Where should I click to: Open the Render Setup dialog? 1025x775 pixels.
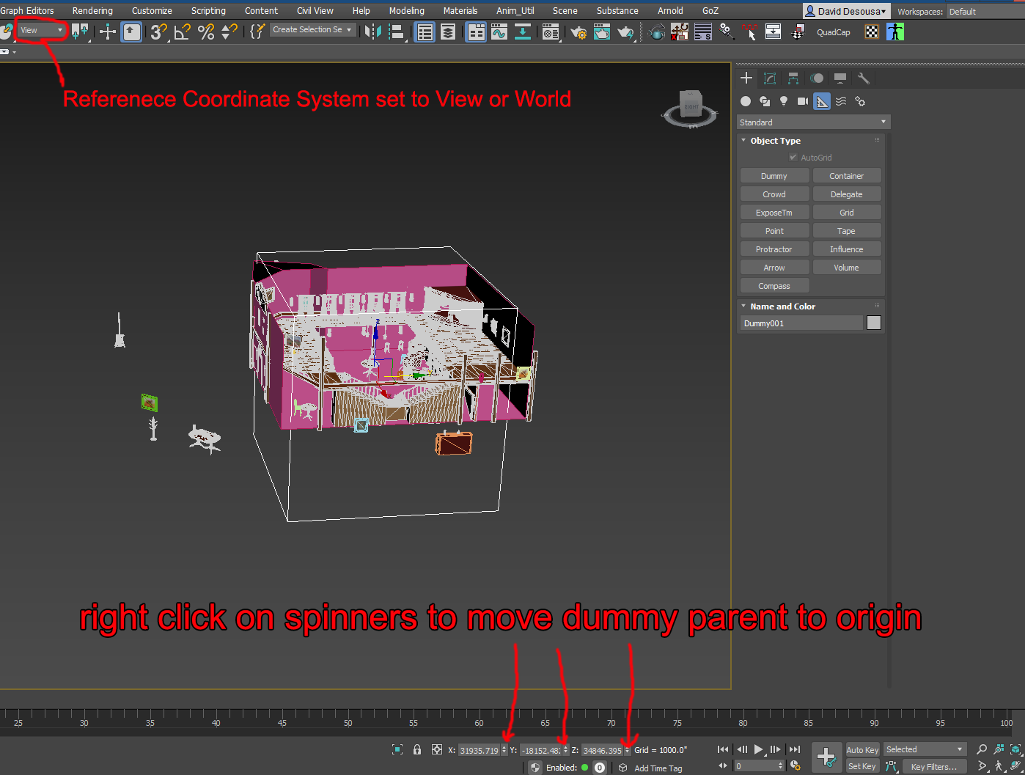(578, 32)
